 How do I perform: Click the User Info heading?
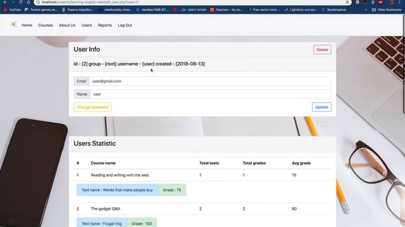click(87, 49)
